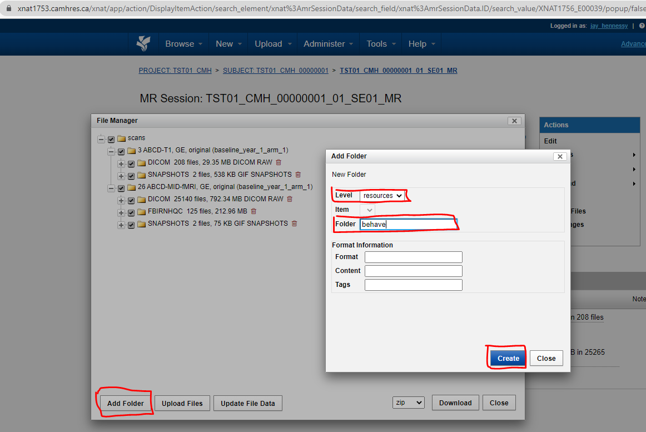Image resolution: width=646 pixels, height=432 pixels.
Task: Click trash icon for 75 KB SNAPSHOTS
Action: (x=294, y=224)
